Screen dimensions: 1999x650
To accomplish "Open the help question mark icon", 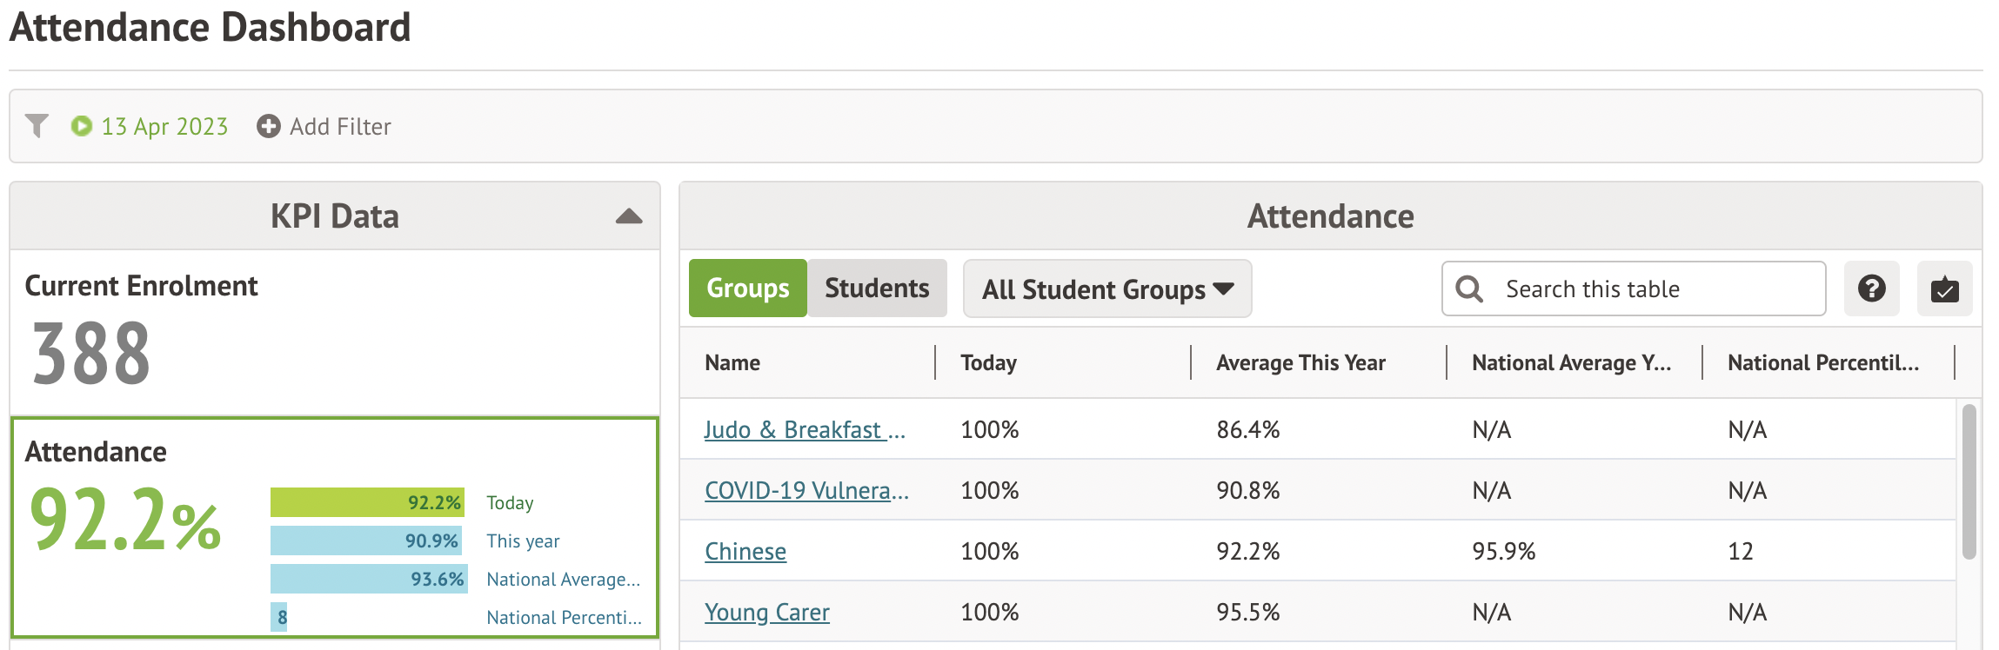I will [x=1871, y=289].
